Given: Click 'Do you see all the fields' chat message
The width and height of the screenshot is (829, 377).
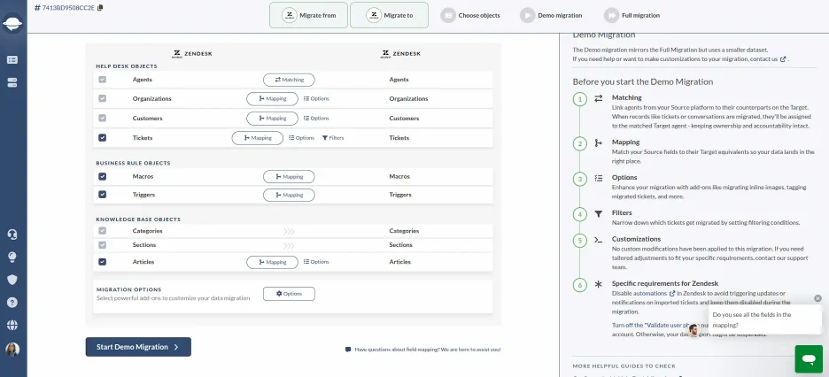Looking at the screenshot, I should (765, 319).
